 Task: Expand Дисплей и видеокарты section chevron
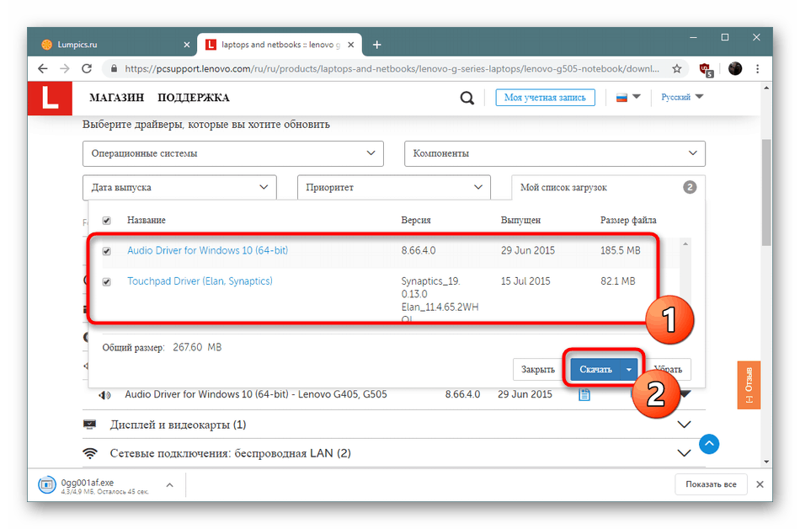pyautogui.click(x=684, y=425)
